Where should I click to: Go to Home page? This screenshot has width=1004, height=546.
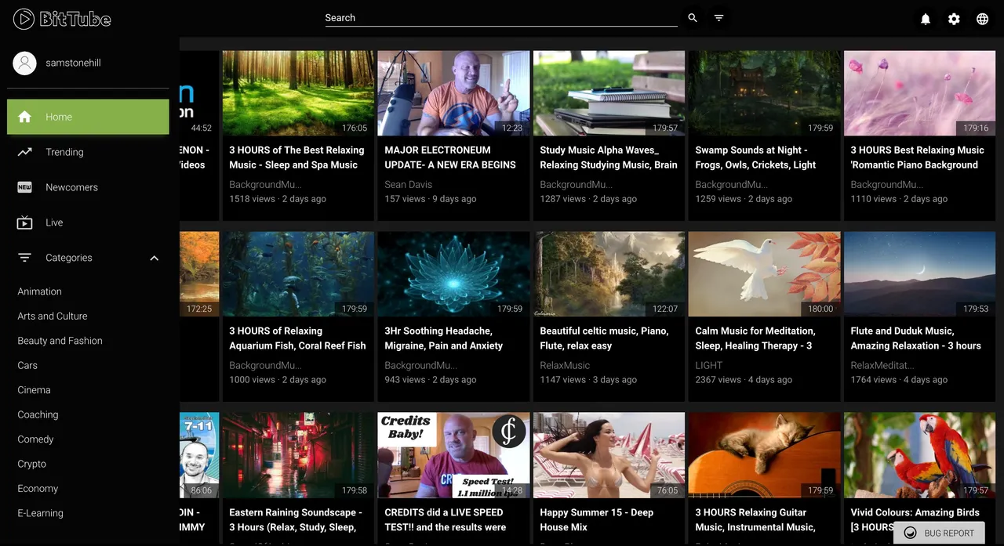click(88, 117)
